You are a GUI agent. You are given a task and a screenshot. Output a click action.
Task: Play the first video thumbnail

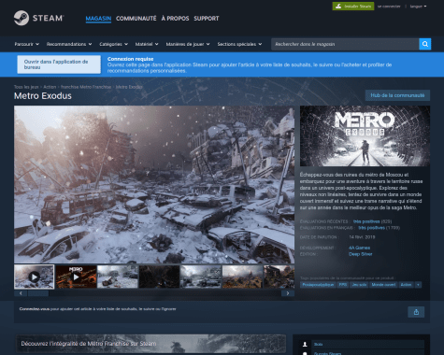pos(35,277)
